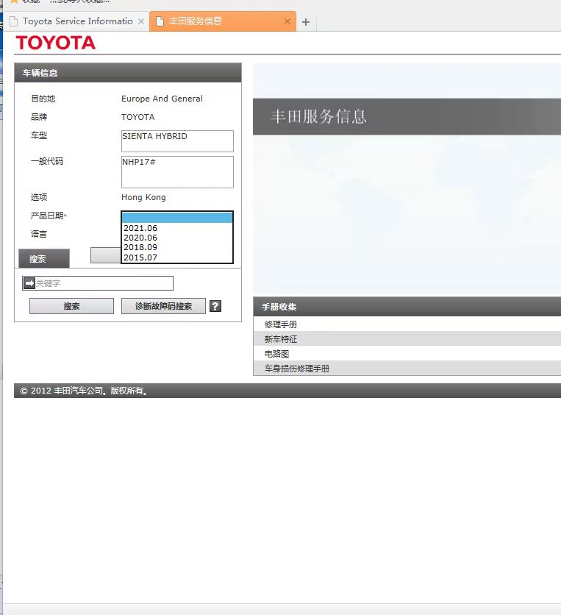Click the 产品日期 label
Viewport: 561px width, 615px height.
pos(49,216)
